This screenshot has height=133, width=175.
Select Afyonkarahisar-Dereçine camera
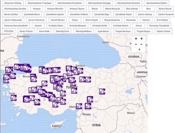point(128,3)
